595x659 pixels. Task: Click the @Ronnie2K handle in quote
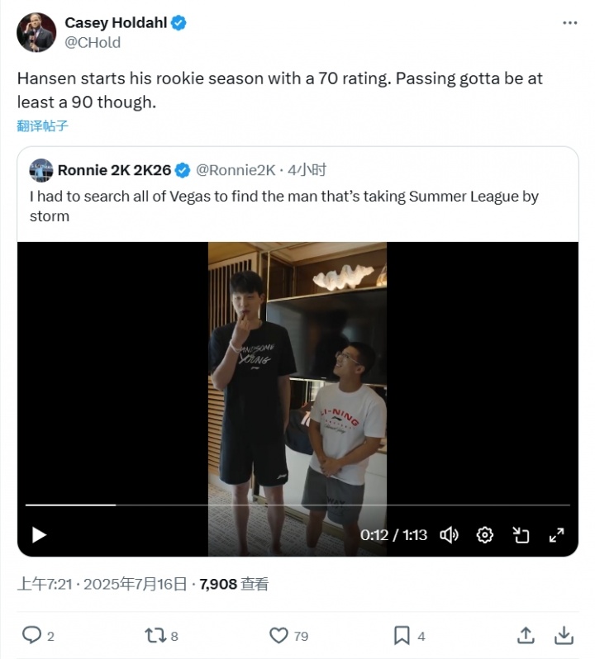tap(235, 170)
